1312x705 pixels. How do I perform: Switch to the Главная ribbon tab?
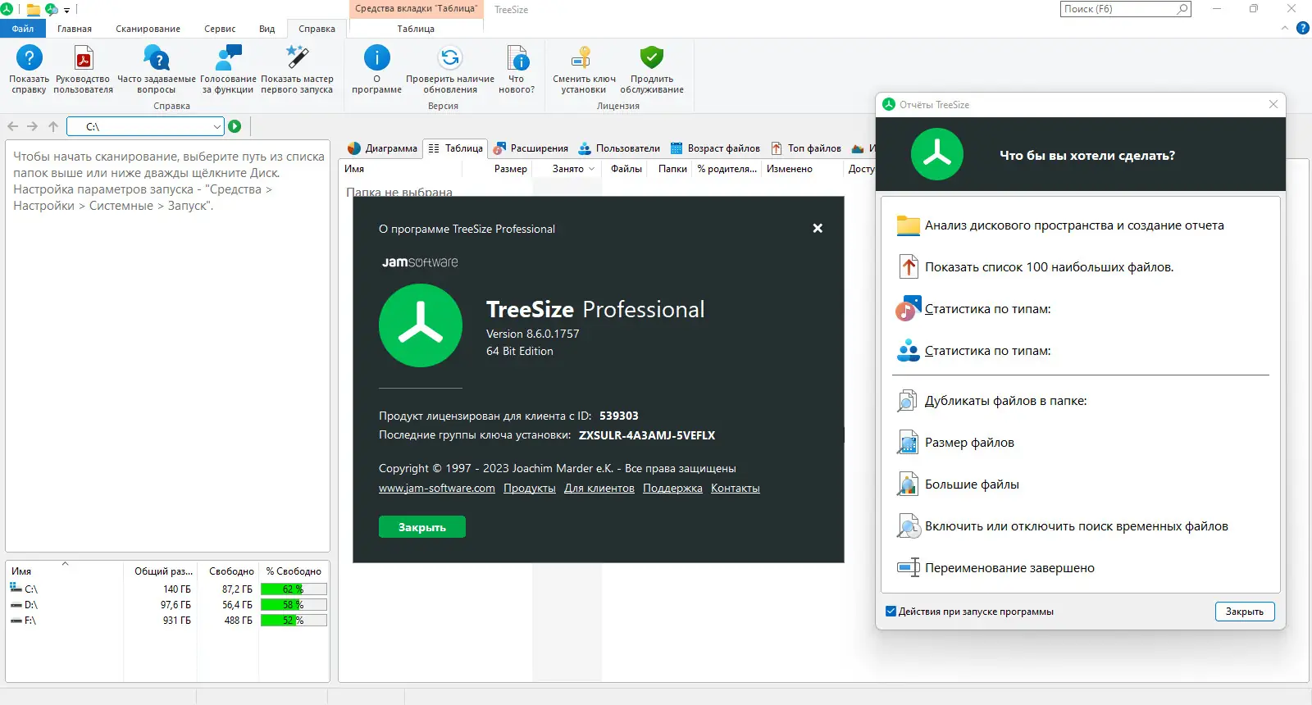click(x=75, y=29)
